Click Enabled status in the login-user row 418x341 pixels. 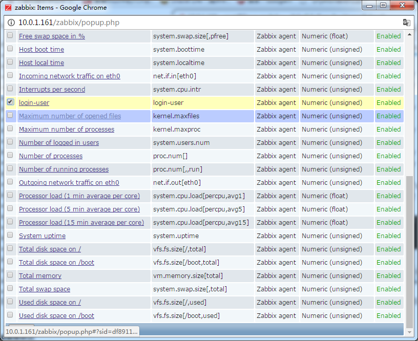tap(389, 103)
